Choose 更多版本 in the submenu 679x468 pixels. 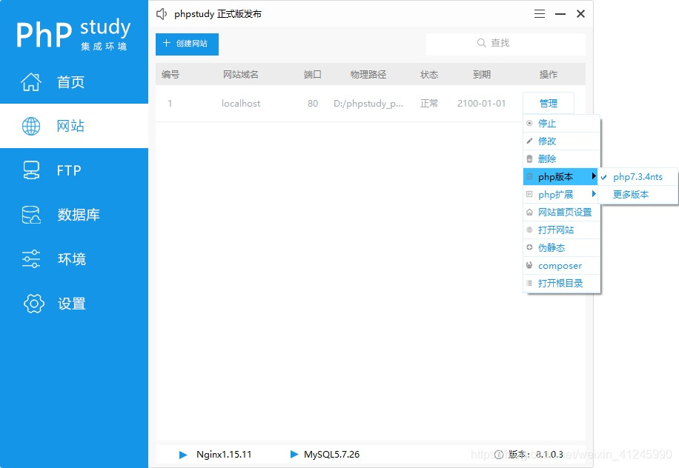coord(631,195)
